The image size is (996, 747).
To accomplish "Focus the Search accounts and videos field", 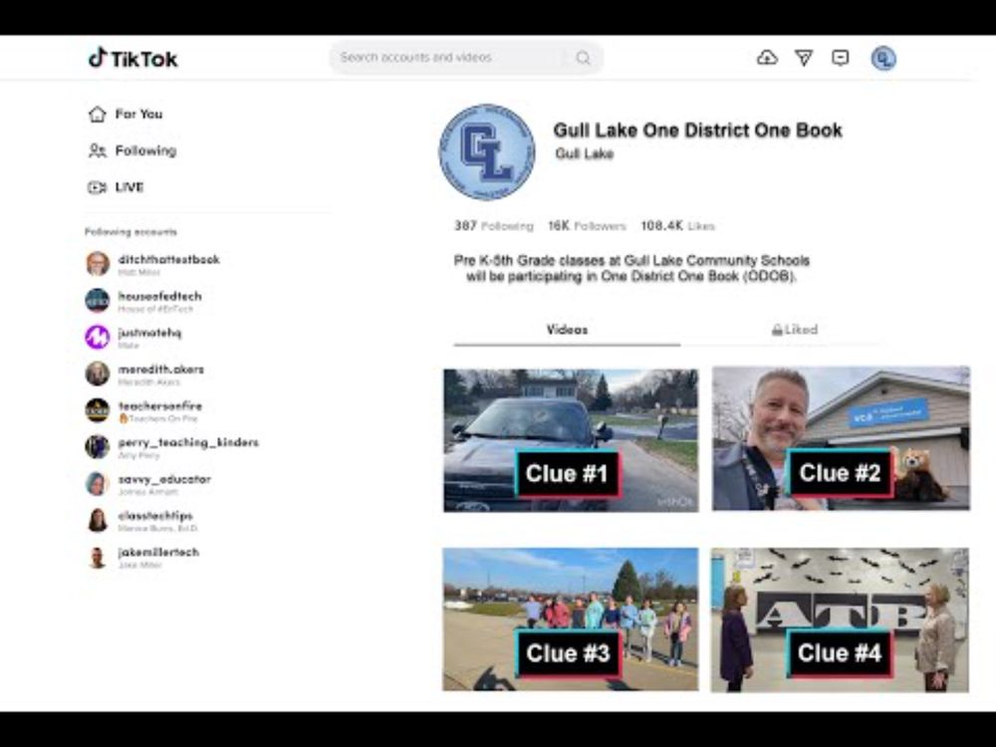I will (x=466, y=58).
